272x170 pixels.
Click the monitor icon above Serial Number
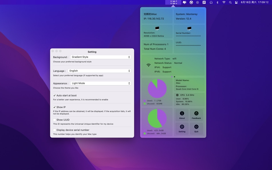tap(189, 28)
